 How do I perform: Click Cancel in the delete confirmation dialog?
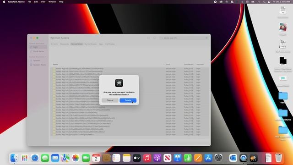[x=110, y=100]
